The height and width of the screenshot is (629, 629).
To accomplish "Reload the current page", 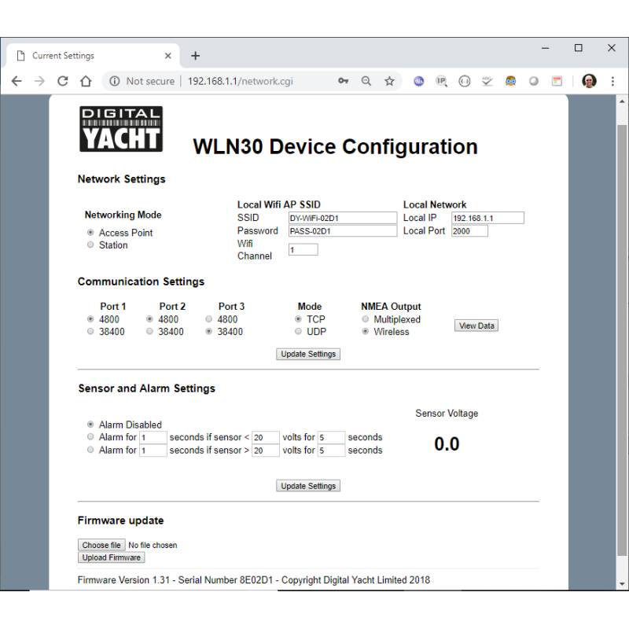I will (63, 81).
